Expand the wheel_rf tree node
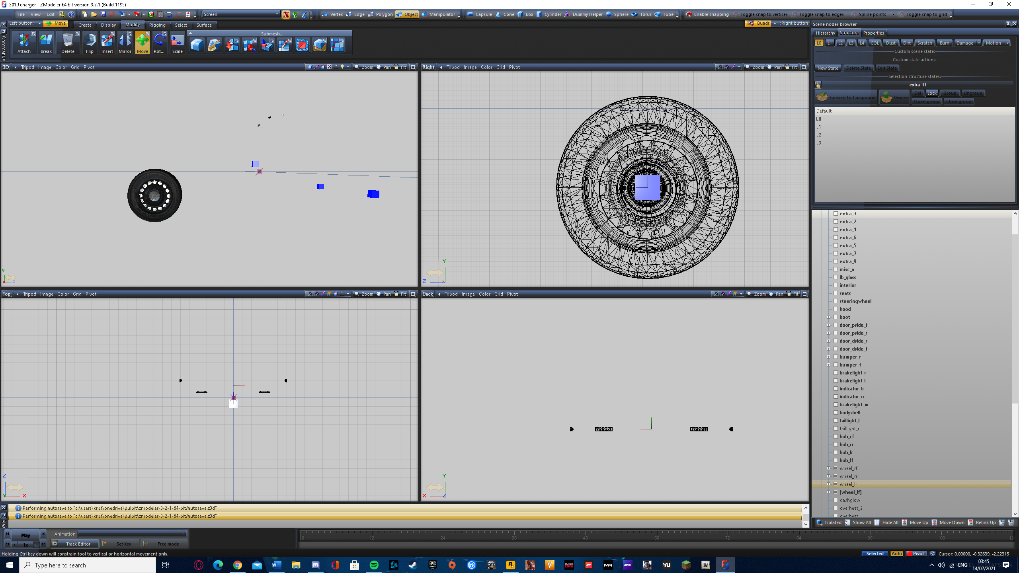Image resolution: width=1019 pixels, height=573 pixels. click(x=829, y=468)
